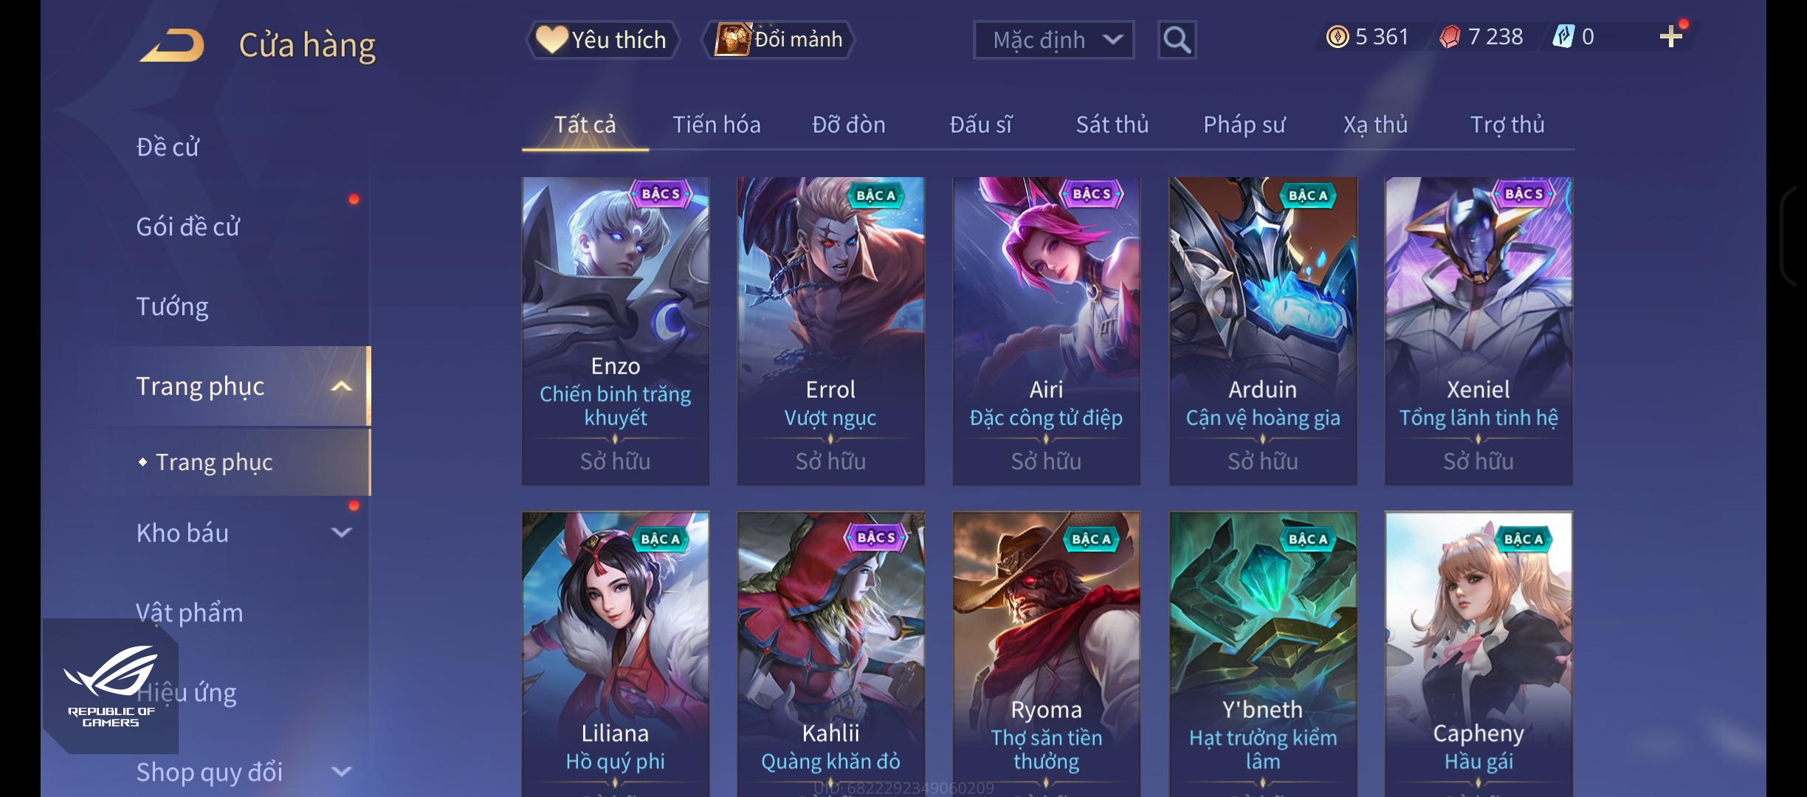Open the ROG Republic of Gamers overlay

click(111, 686)
